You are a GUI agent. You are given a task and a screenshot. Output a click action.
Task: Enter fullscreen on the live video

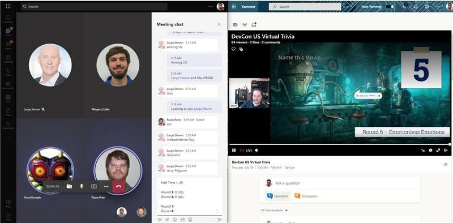pos(438,150)
